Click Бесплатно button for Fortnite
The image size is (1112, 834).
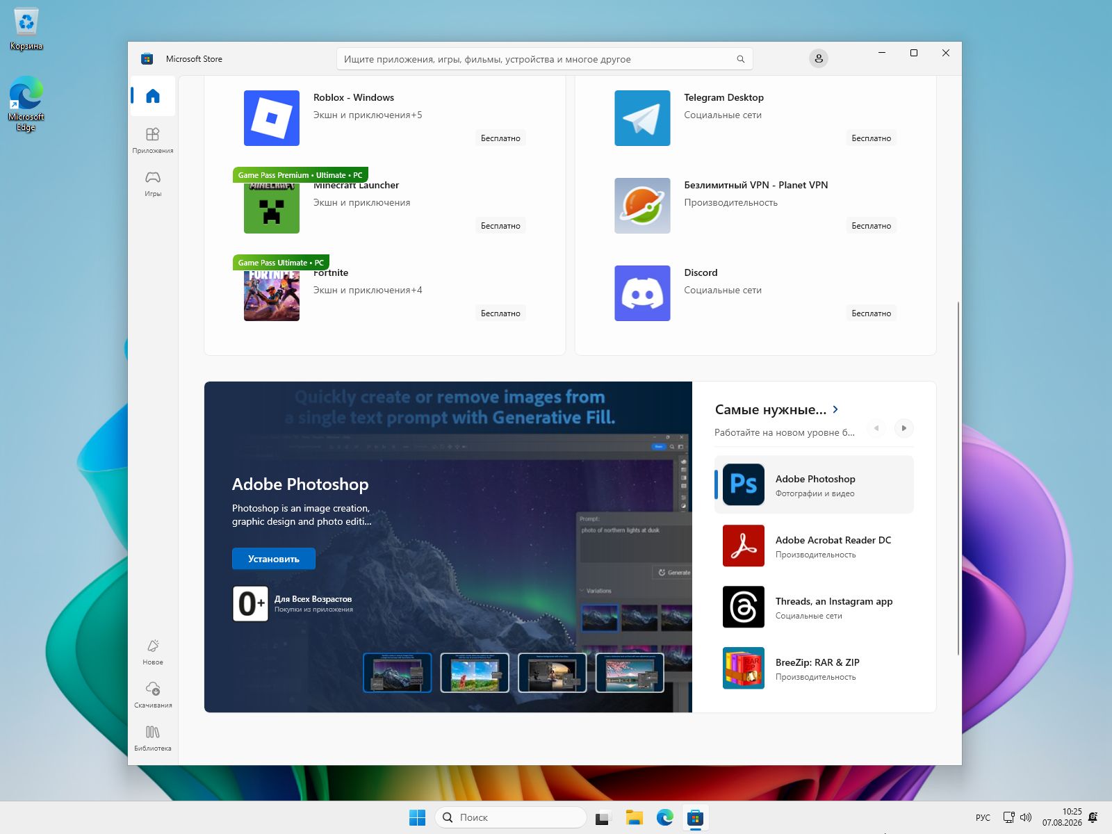(x=500, y=313)
